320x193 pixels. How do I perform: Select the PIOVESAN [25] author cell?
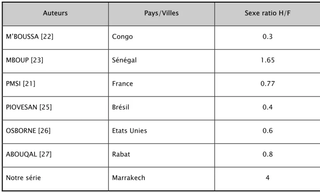click(x=55, y=108)
